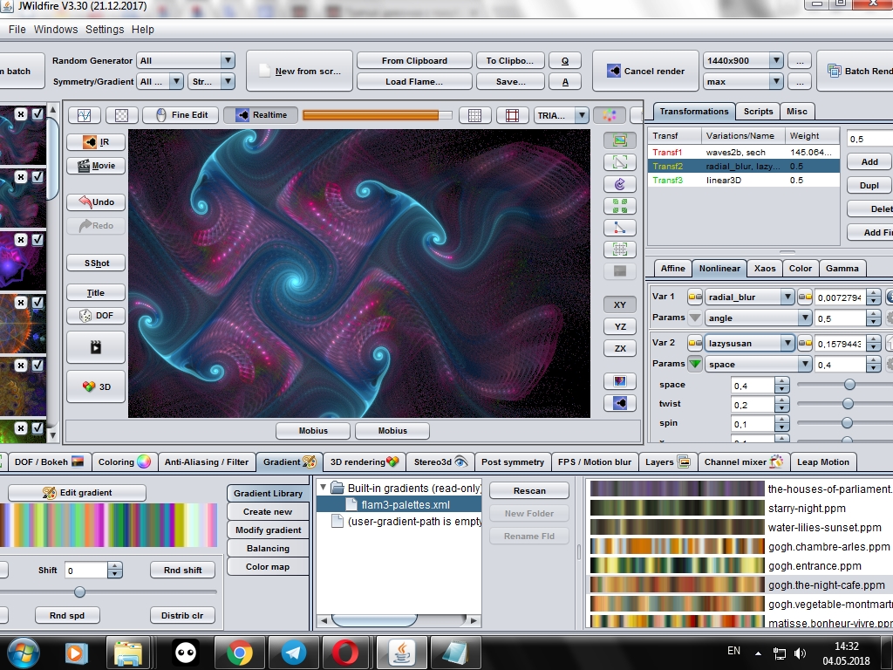Click the blue render icon below preview tools
This screenshot has height=670, width=893.
coord(620,403)
